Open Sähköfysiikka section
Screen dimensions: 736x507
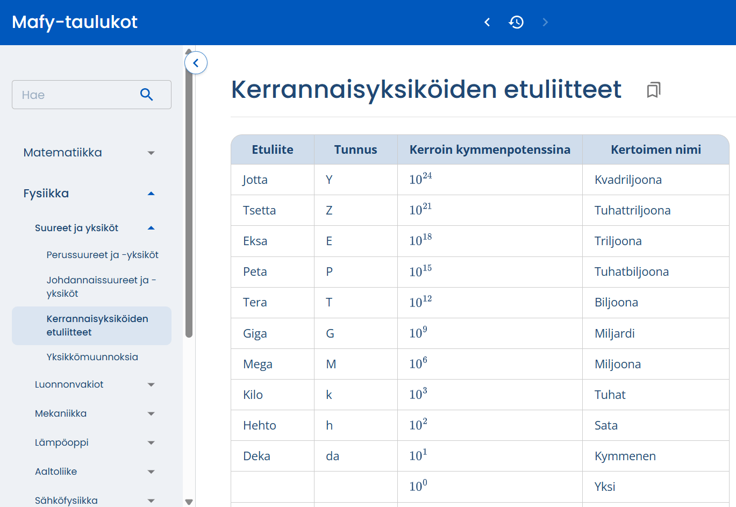[66, 501]
